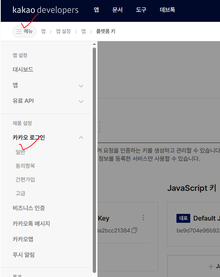220x277 pixels.
Task: Click JavaScript 키 heading
Action: click(x=192, y=188)
